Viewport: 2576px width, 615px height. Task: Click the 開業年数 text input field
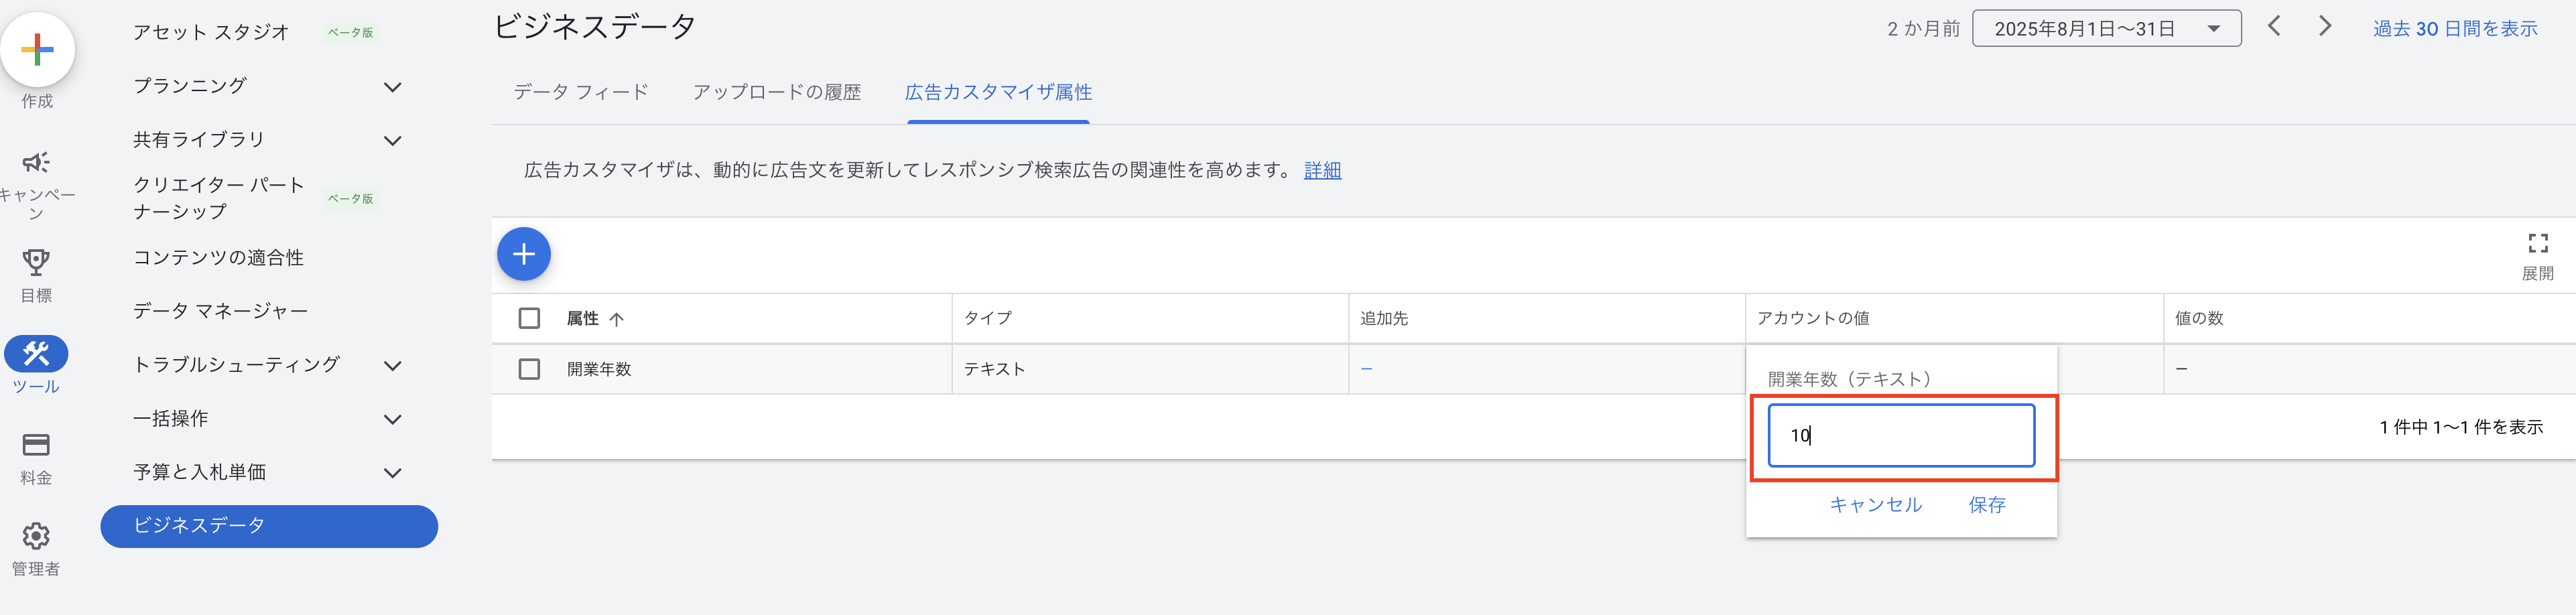(1900, 435)
